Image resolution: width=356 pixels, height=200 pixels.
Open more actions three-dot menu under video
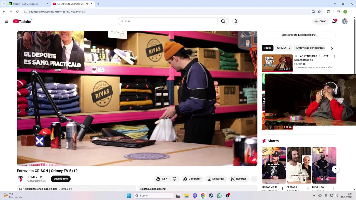(254, 179)
